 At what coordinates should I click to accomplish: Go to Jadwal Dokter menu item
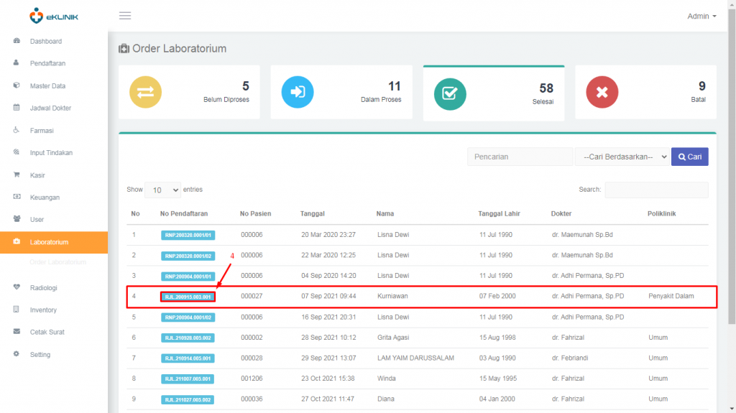click(50, 108)
